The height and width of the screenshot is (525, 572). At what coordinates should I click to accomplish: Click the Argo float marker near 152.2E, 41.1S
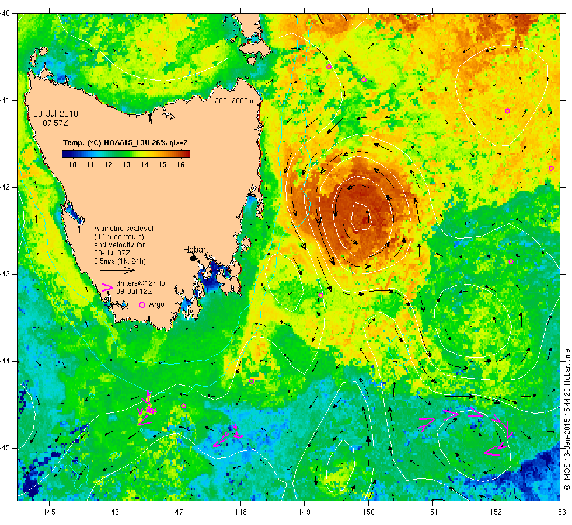(507, 111)
